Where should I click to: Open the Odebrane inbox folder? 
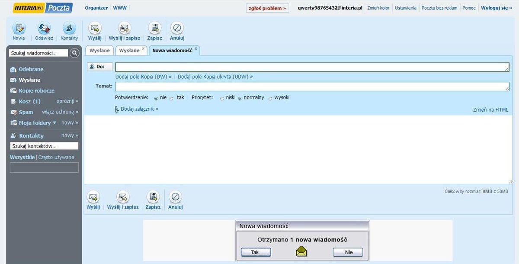31,69
